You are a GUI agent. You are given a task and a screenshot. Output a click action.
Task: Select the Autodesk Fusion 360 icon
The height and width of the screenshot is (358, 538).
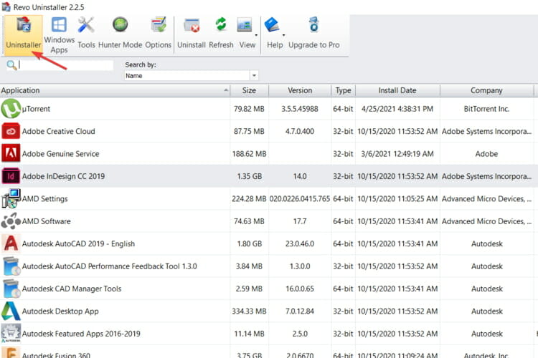[11, 352]
